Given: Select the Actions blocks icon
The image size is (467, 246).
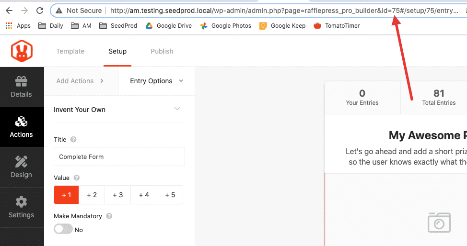Looking at the screenshot, I should (22, 122).
